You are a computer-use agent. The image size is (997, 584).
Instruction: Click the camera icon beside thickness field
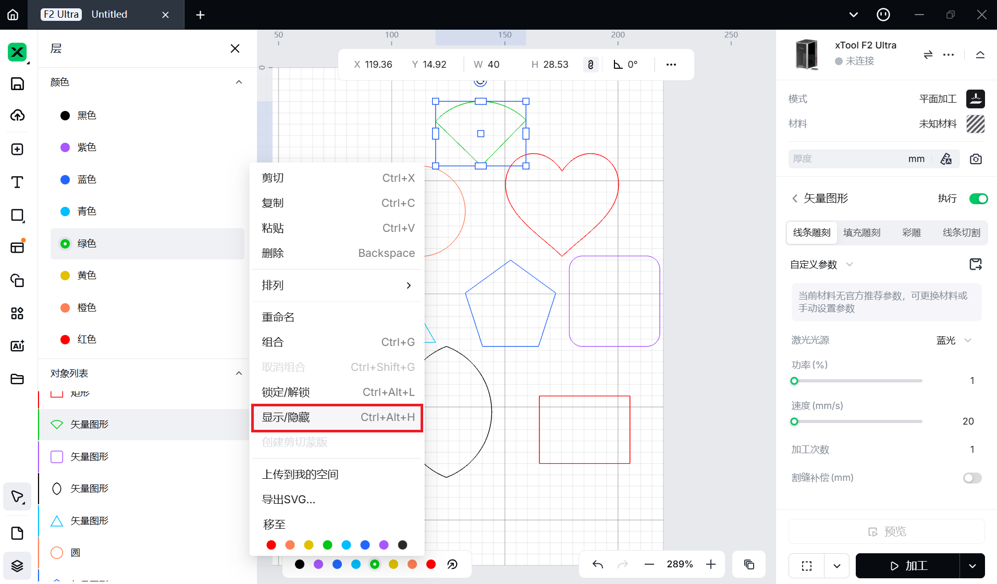[x=976, y=159]
